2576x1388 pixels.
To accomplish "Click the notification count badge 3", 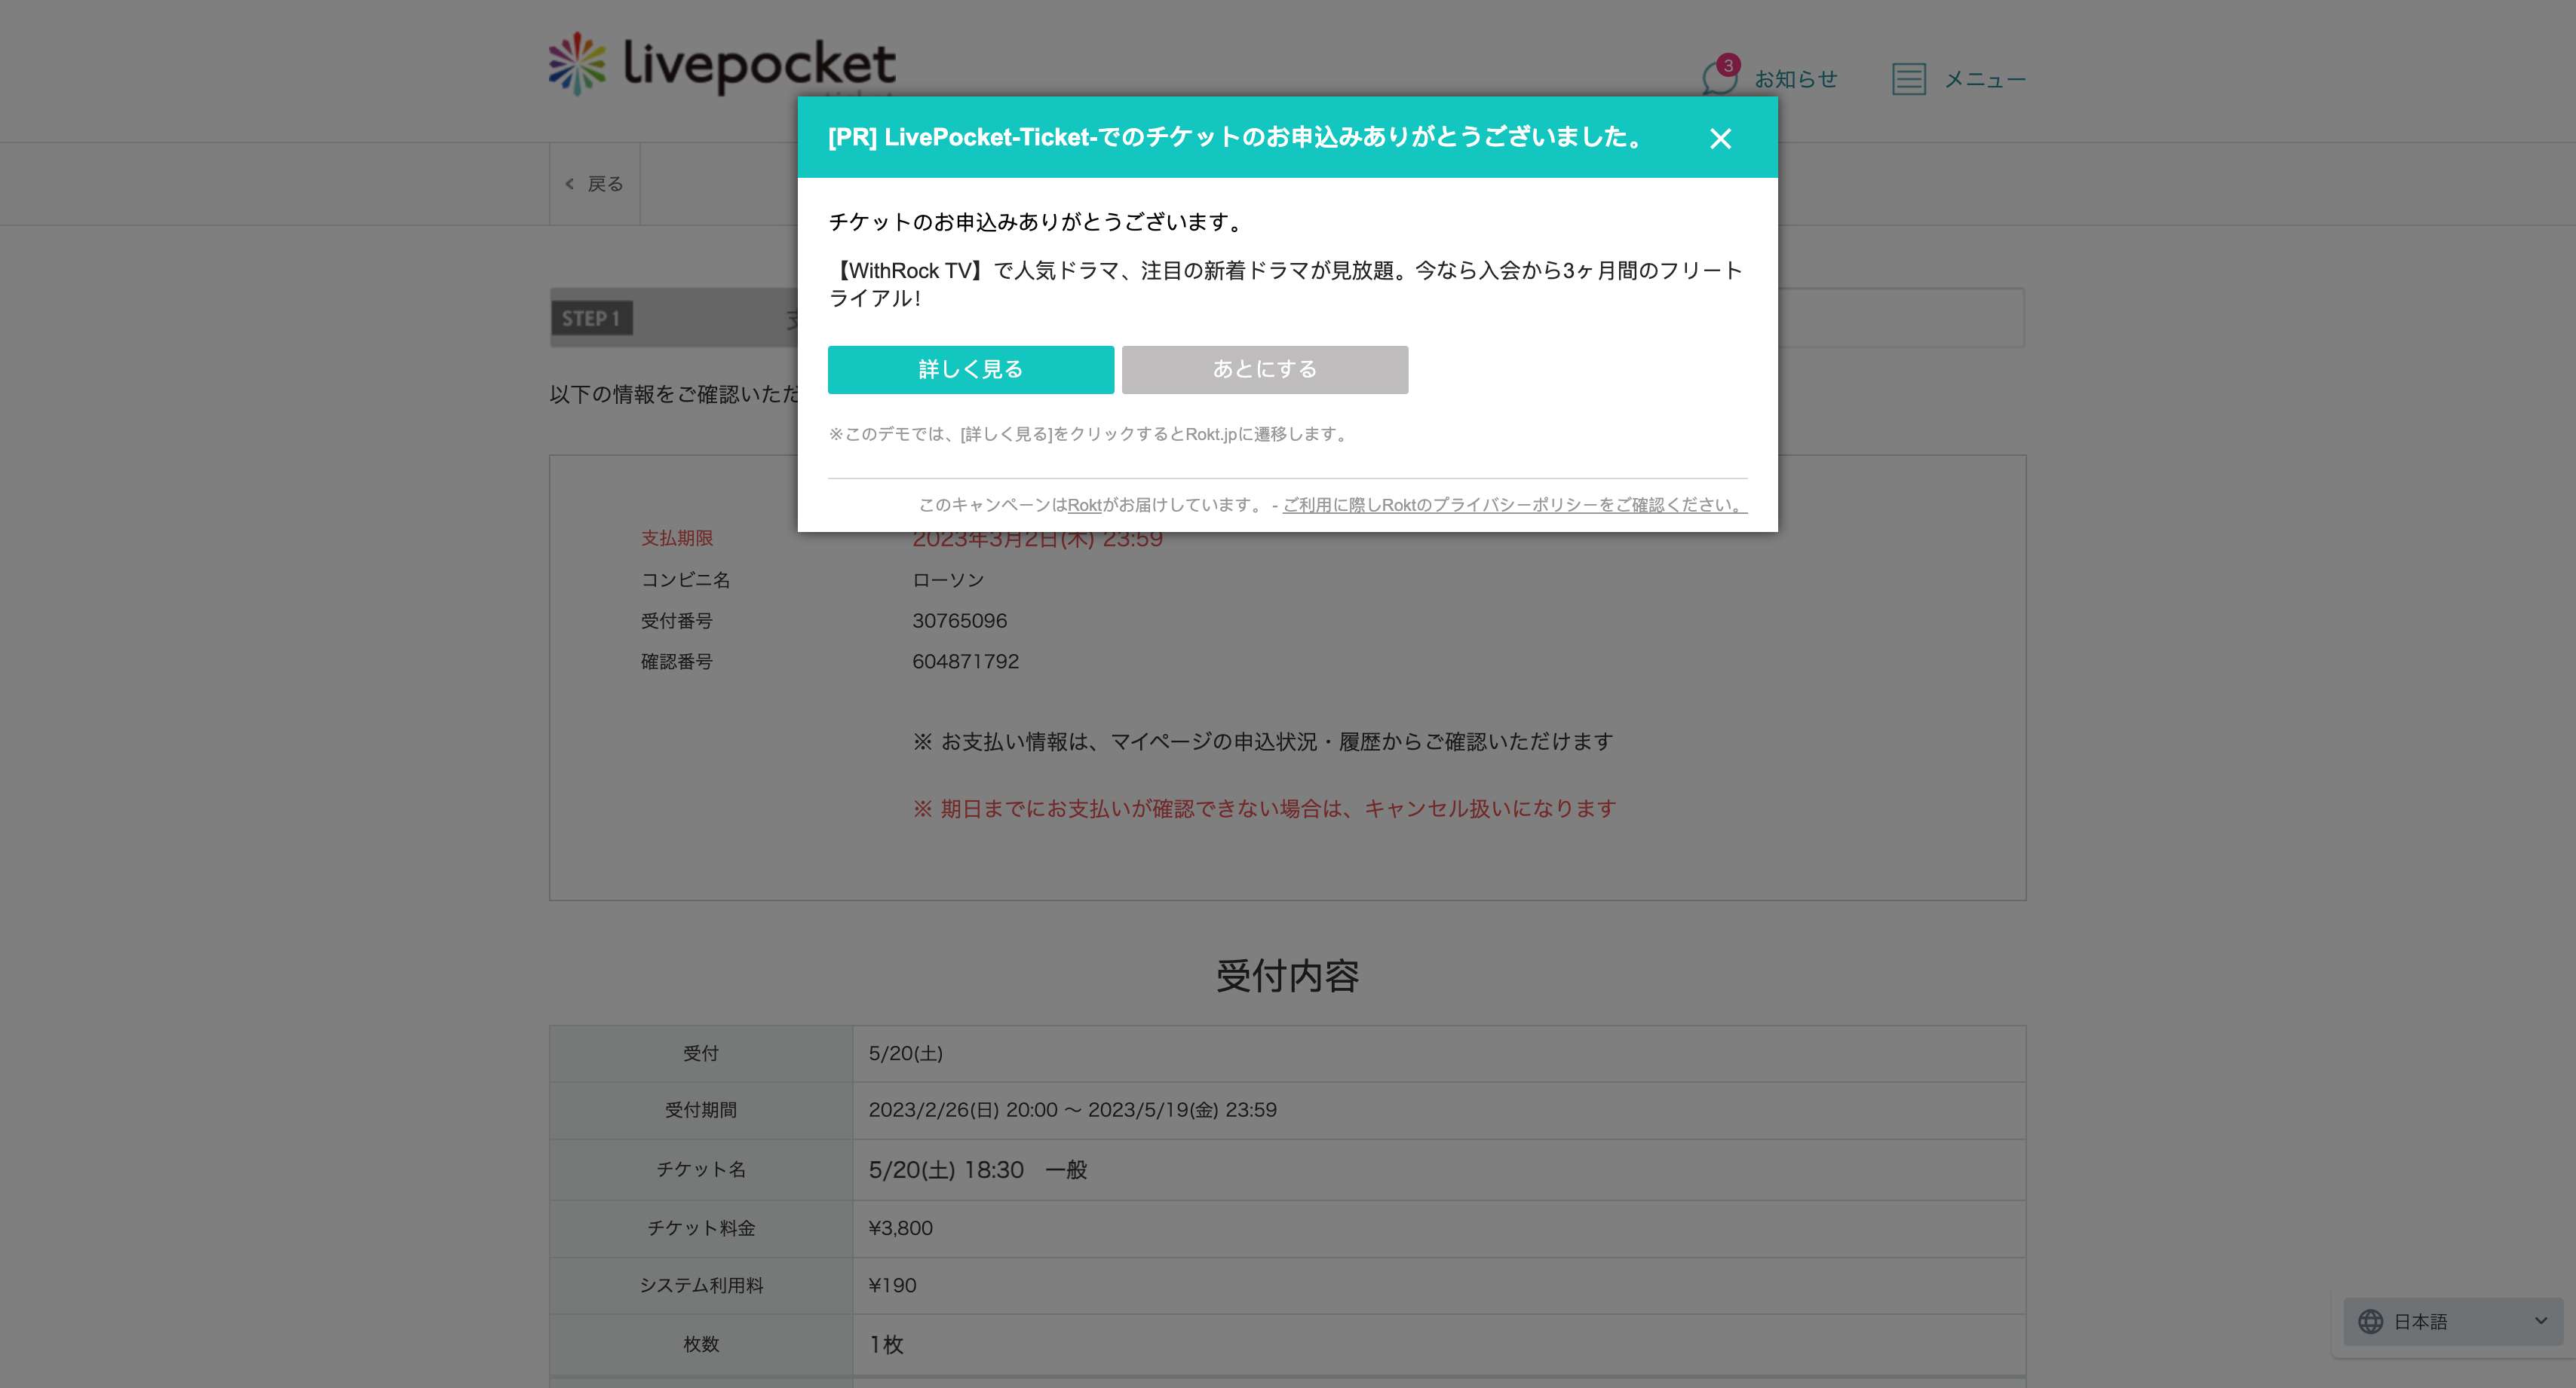I will pyautogui.click(x=1728, y=66).
